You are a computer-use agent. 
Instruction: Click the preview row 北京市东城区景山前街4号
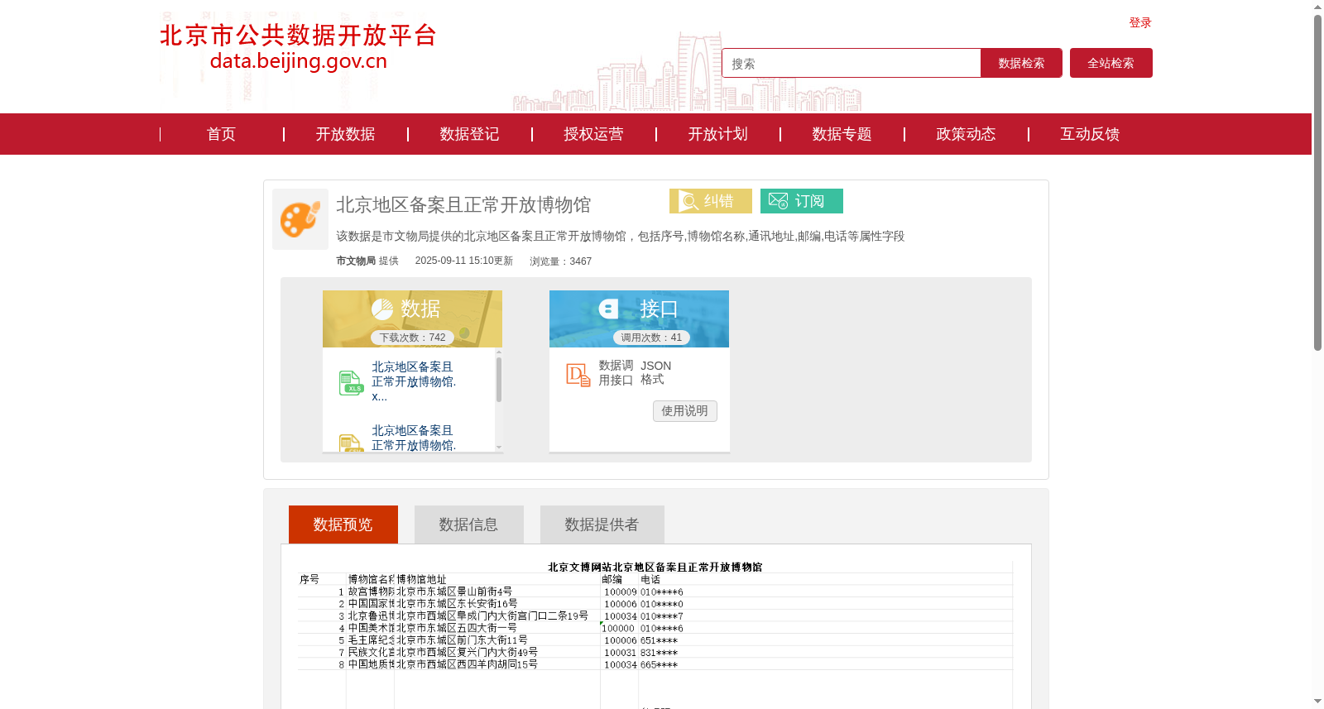(x=454, y=592)
